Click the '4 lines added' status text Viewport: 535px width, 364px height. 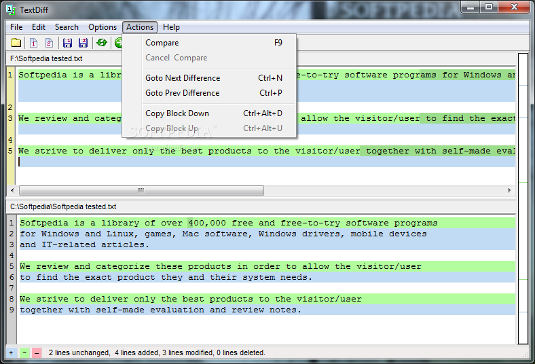pos(137,352)
